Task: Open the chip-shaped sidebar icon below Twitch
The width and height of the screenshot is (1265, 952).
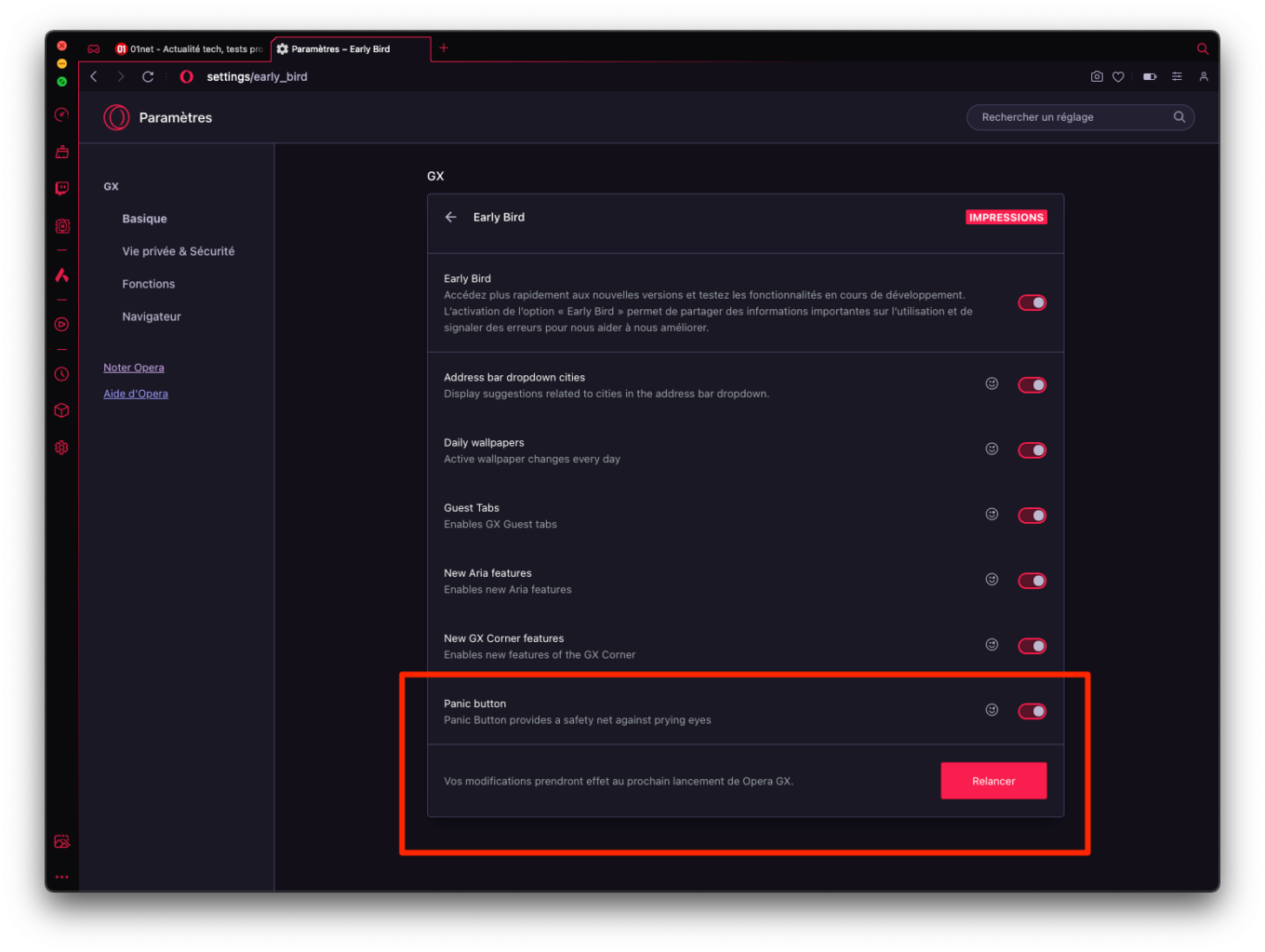Action: coord(61,226)
